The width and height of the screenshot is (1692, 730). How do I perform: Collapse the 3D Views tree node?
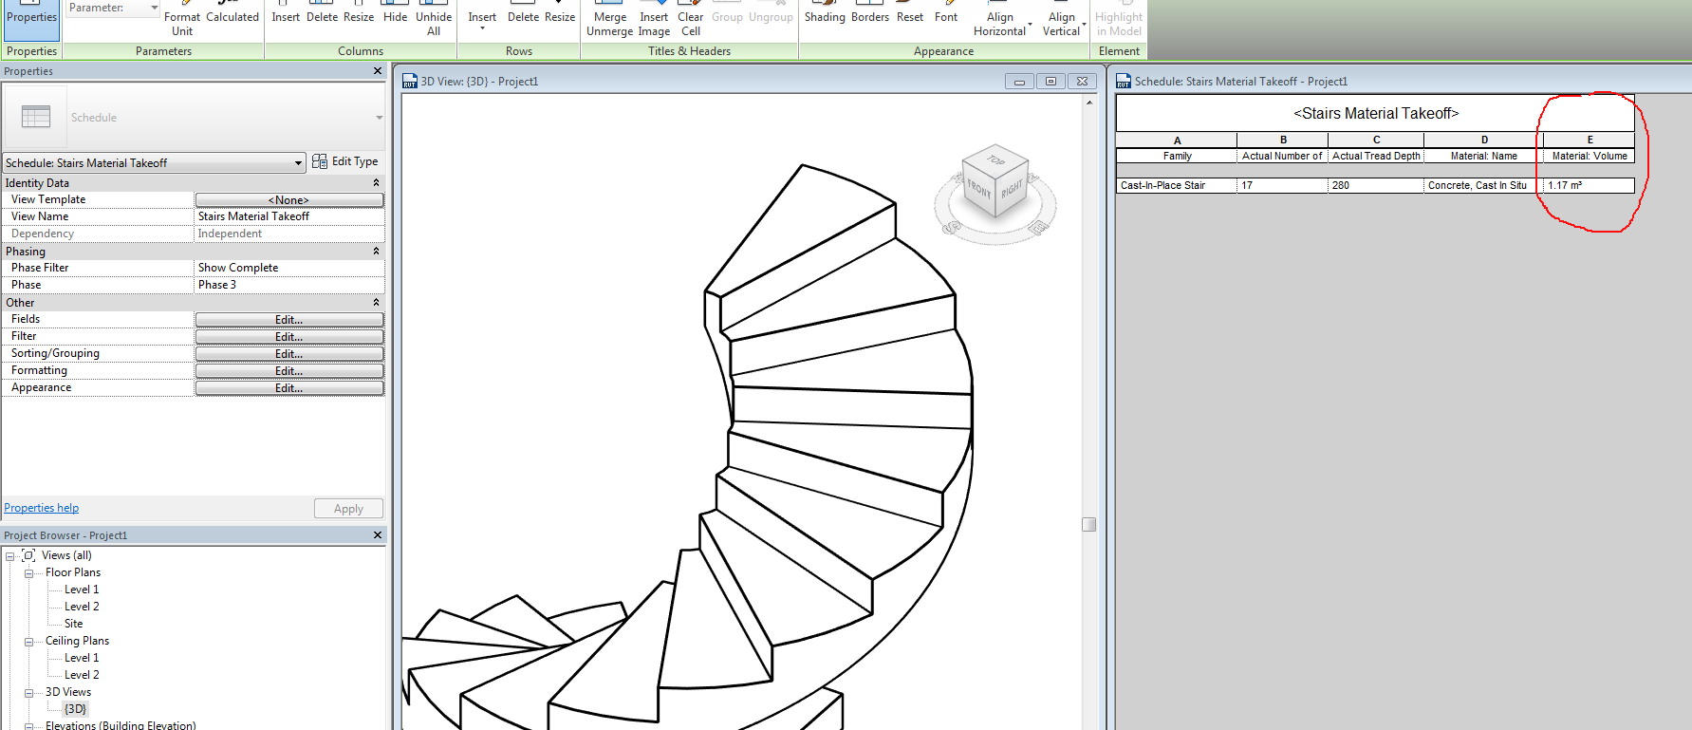pyautogui.click(x=29, y=693)
